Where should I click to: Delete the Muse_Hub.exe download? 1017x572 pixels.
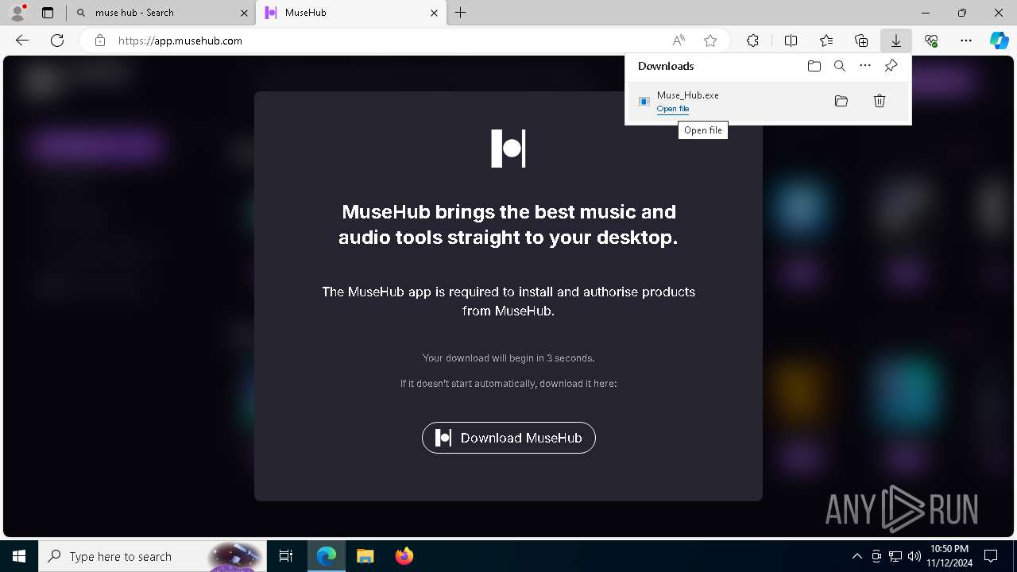880,101
